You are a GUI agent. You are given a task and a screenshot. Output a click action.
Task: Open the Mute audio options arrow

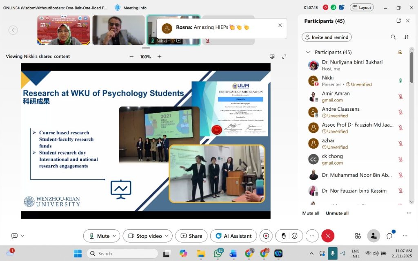[x=114, y=236]
